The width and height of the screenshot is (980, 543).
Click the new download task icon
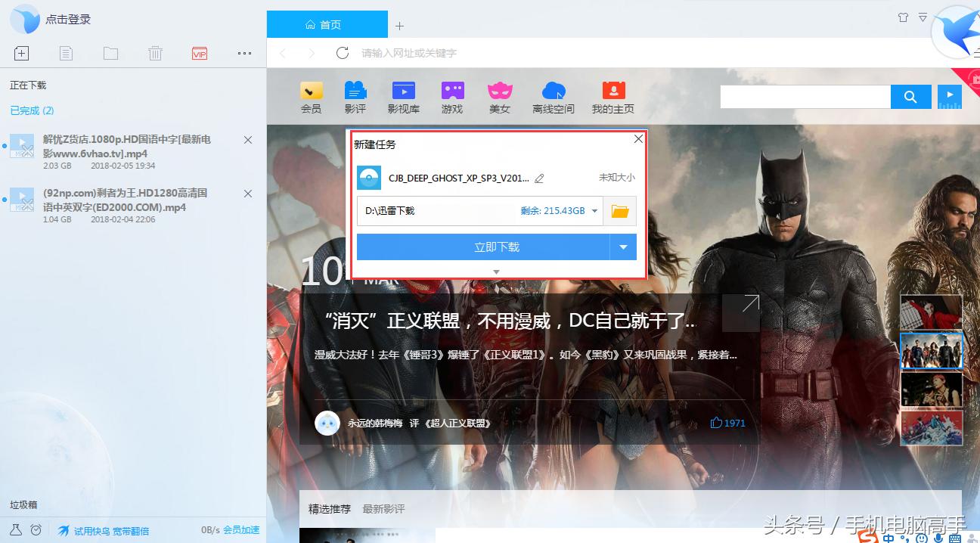tap(21, 53)
